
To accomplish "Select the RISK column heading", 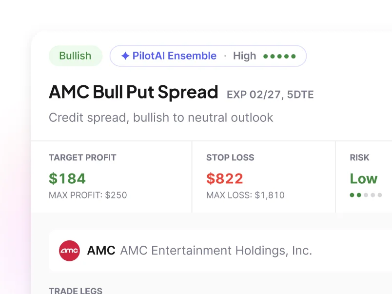I will tap(359, 157).
